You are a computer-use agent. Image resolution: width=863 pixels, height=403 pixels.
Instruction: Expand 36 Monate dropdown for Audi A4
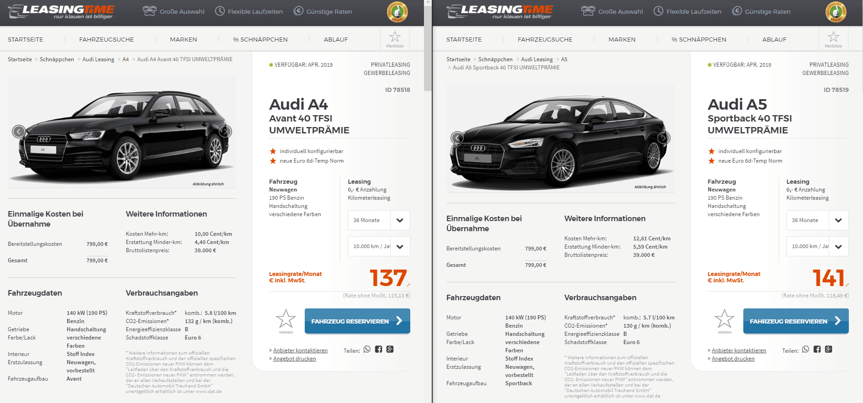[x=379, y=220]
